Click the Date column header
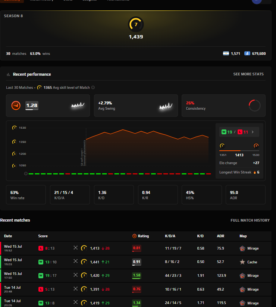Viewport: 276px width, 307px height. pyautogui.click(x=8, y=236)
